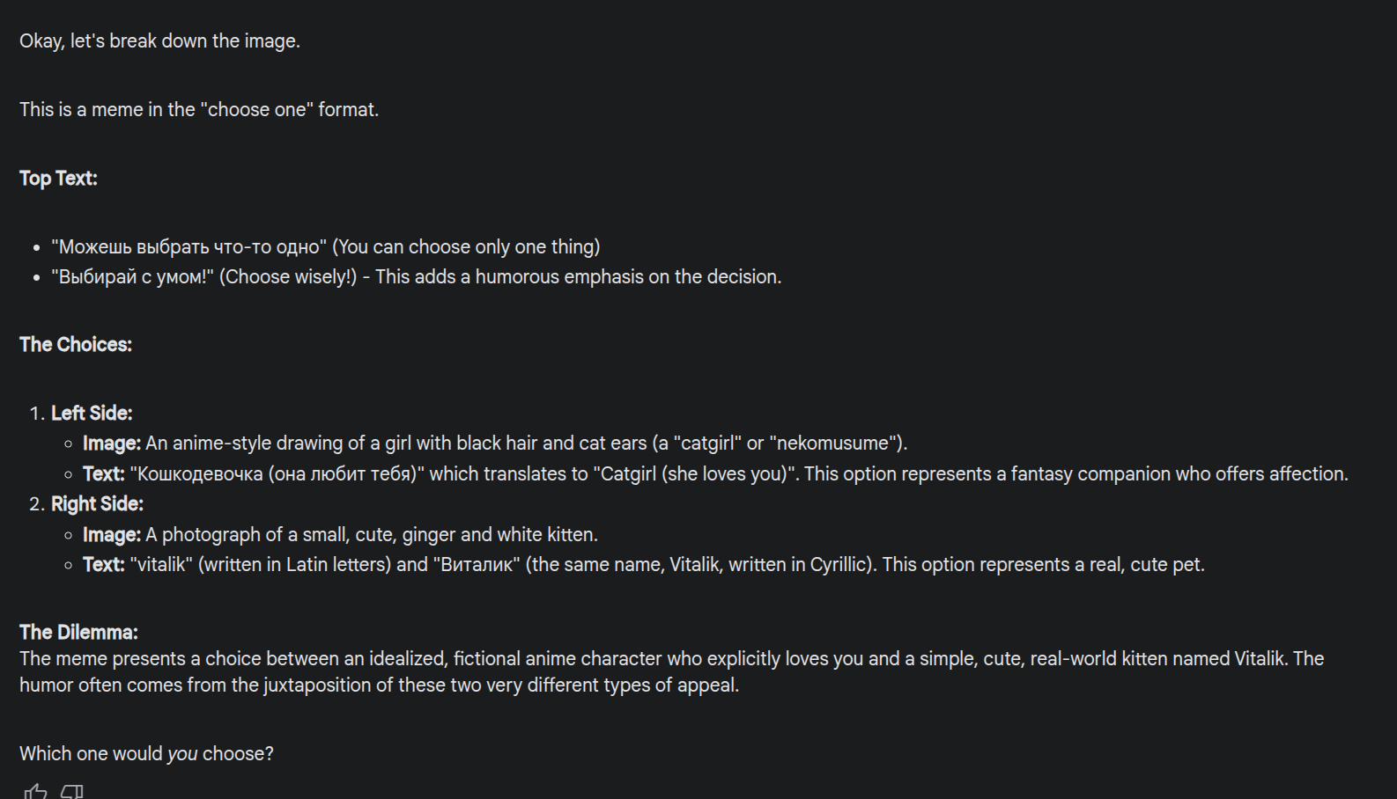Click the "choose one" format sentence

[199, 110]
